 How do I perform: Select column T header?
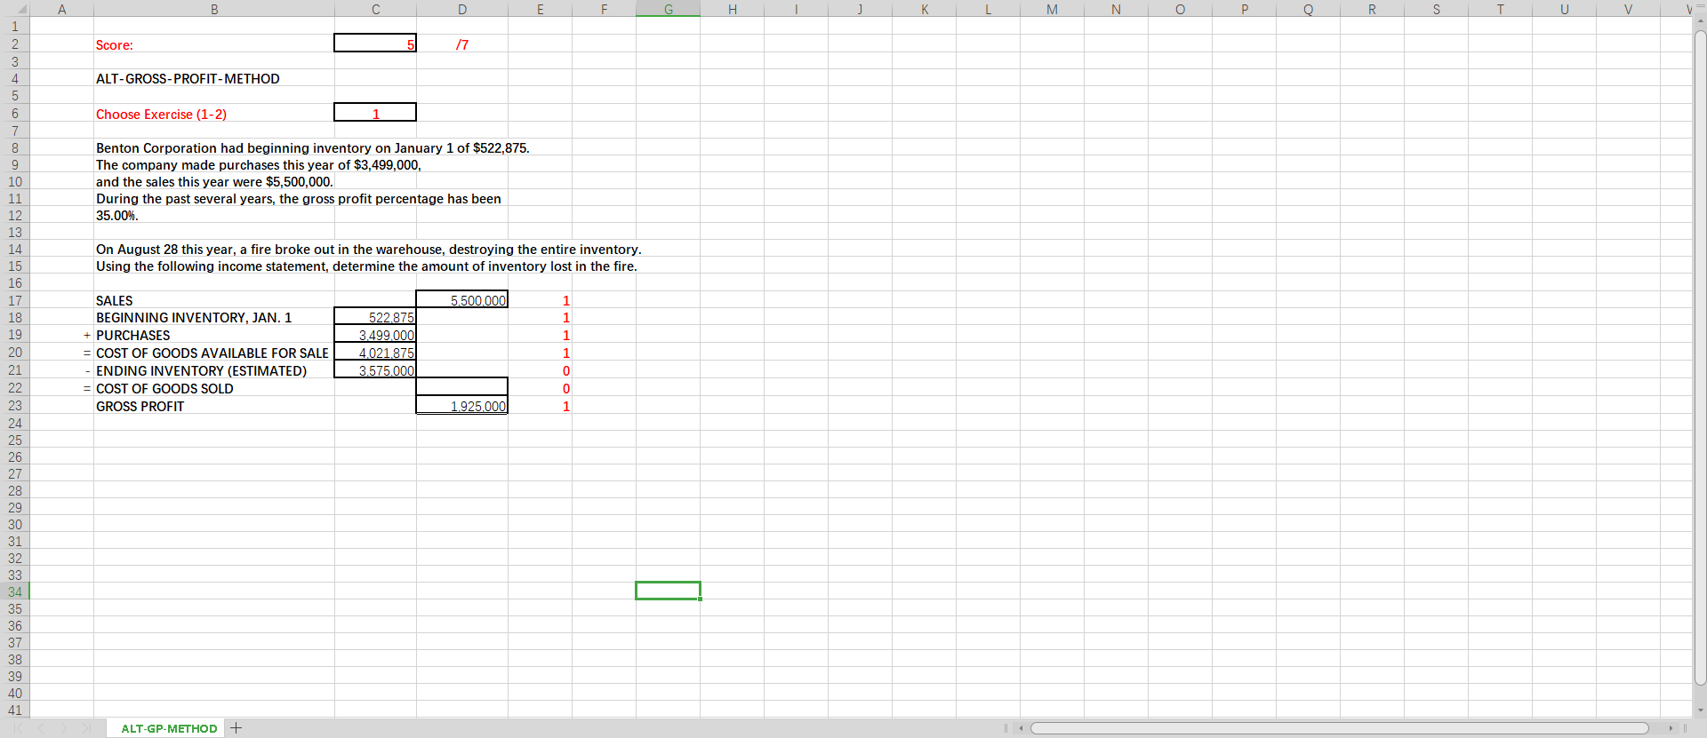pyautogui.click(x=1501, y=9)
